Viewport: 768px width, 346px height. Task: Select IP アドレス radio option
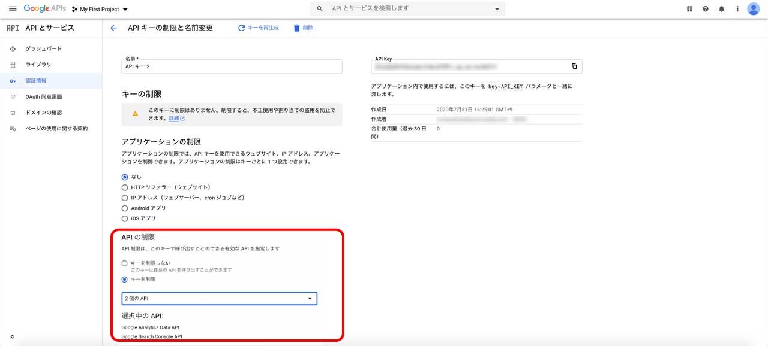125,198
